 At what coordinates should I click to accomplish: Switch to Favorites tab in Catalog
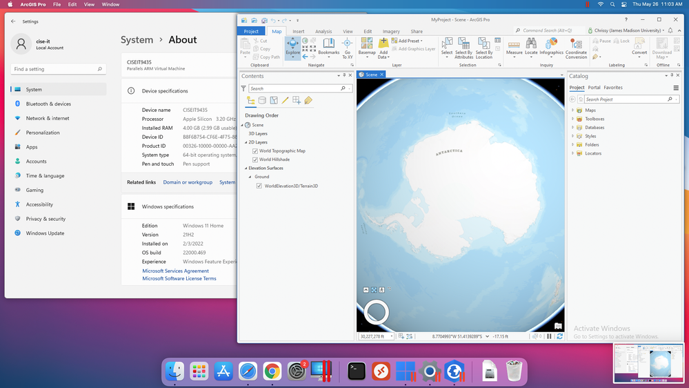pyautogui.click(x=613, y=88)
